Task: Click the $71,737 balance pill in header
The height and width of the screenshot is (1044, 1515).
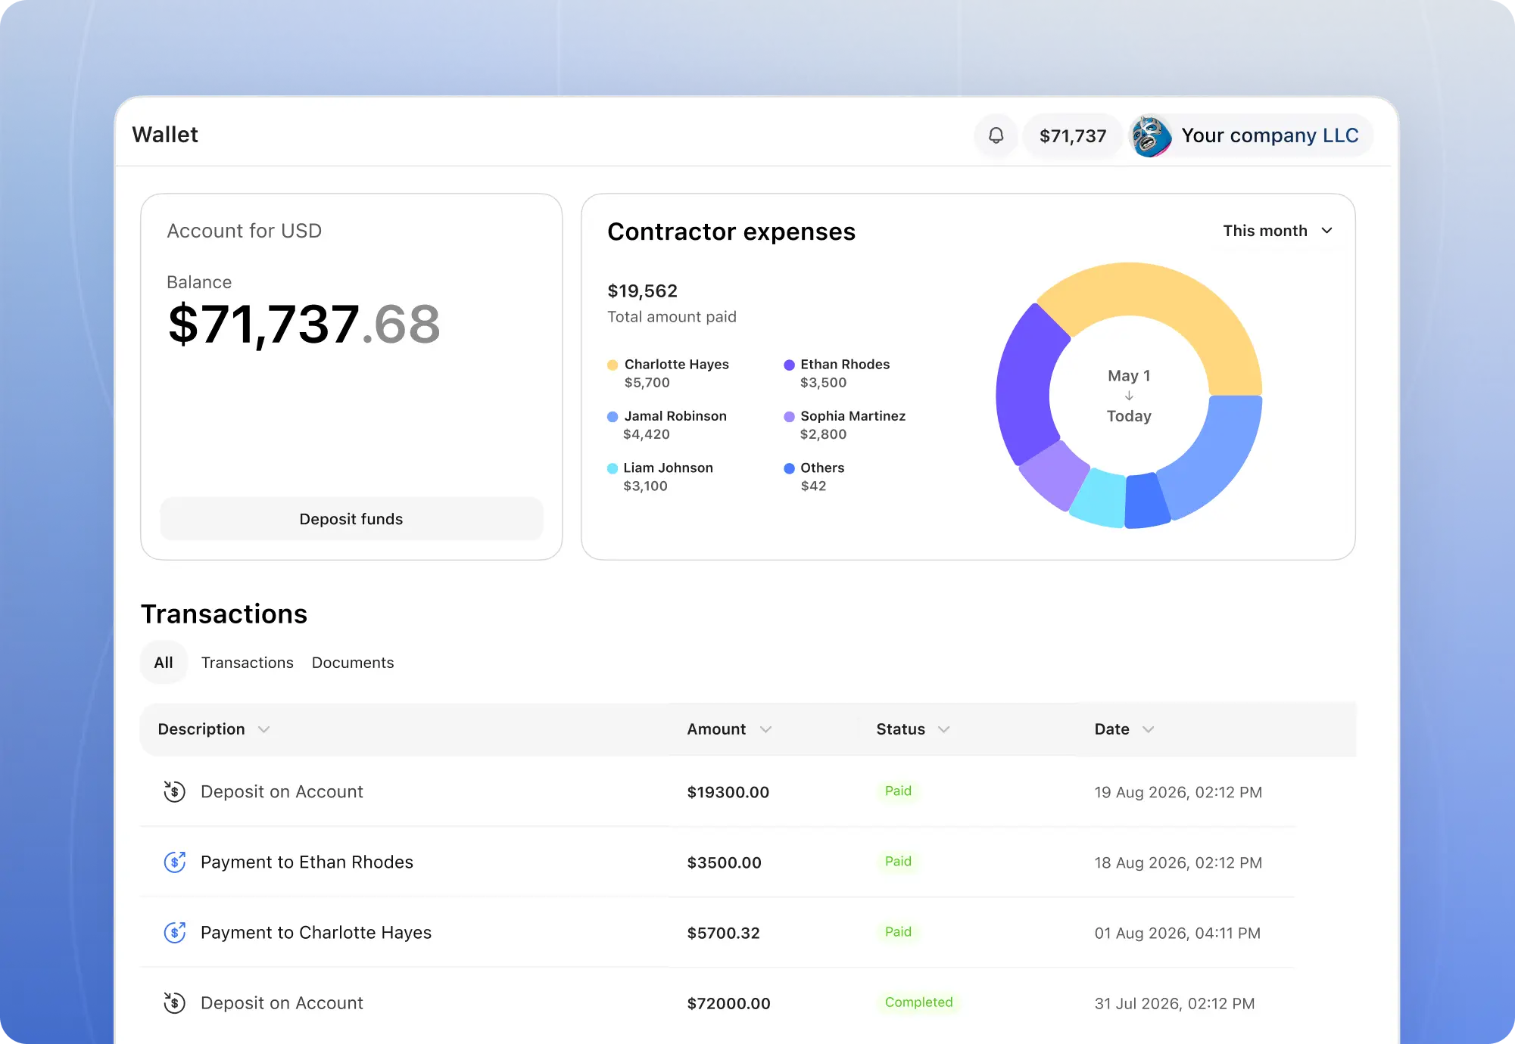Action: click(x=1073, y=136)
